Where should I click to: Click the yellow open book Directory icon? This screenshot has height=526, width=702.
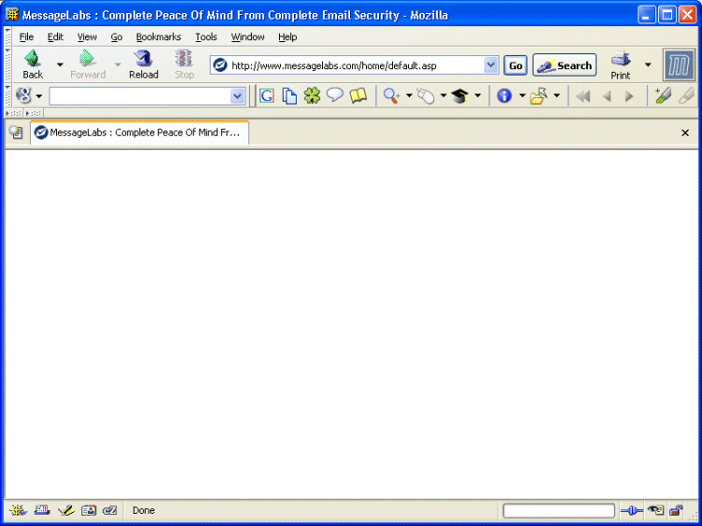pyautogui.click(x=358, y=95)
